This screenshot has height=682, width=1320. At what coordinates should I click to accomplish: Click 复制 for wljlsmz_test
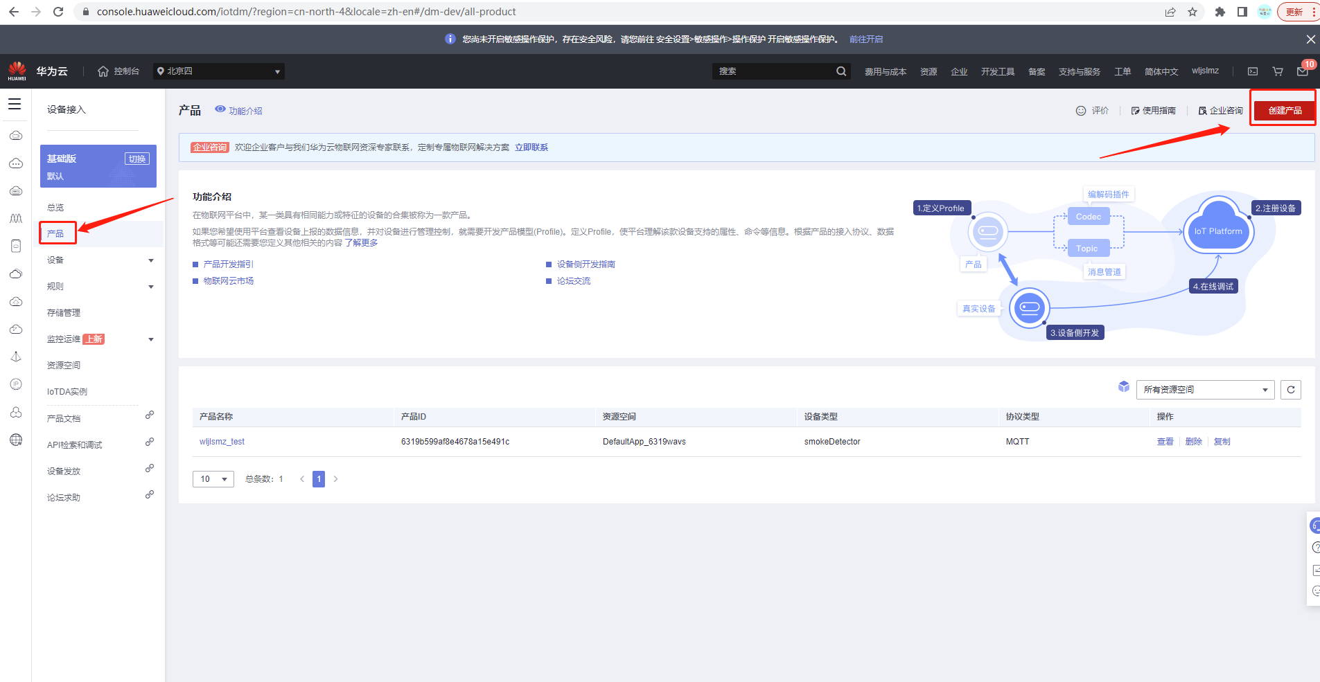coord(1222,442)
